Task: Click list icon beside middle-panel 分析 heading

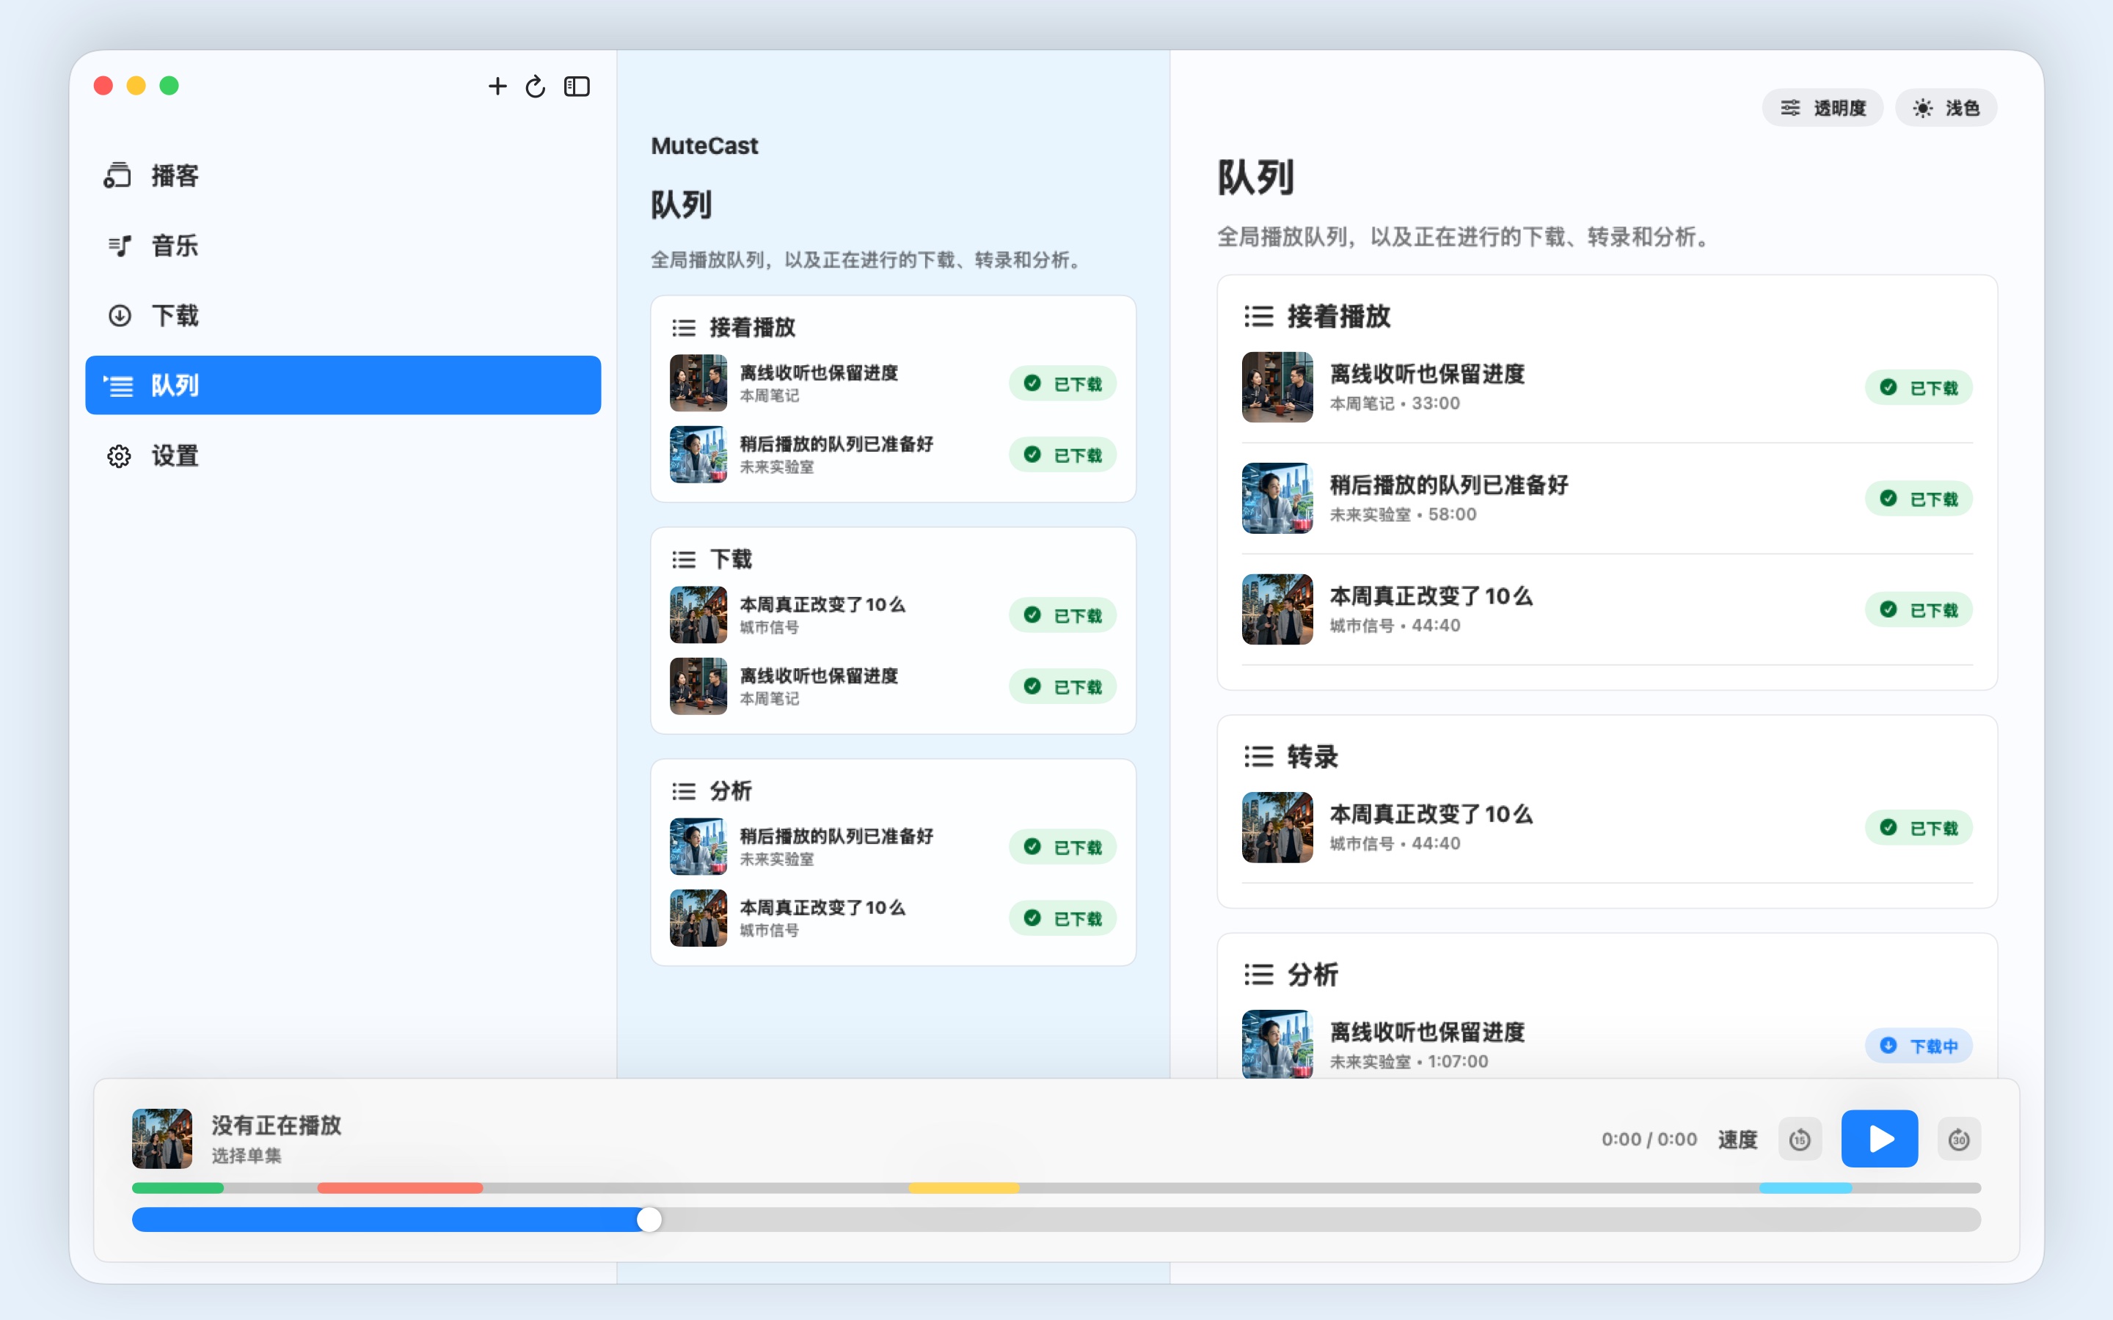Action: [684, 791]
